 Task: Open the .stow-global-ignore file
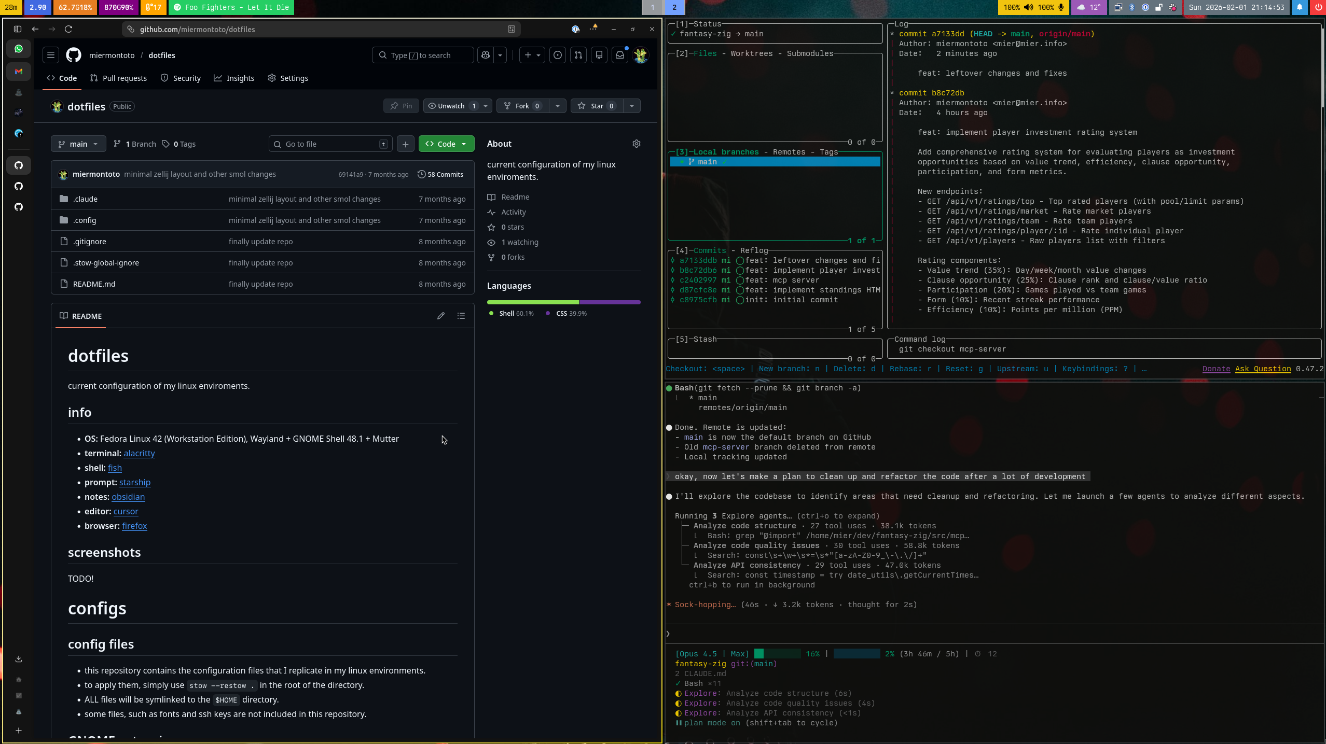[106, 263]
